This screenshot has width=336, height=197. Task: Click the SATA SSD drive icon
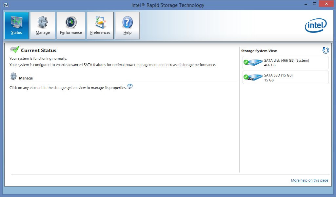(253, 77)
